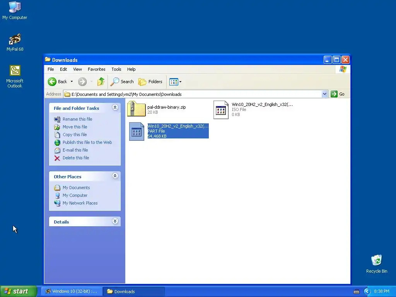The width and height of the screenshot is (396, 297).
Task: Open the Tools menu
Action: click(116, 69)
